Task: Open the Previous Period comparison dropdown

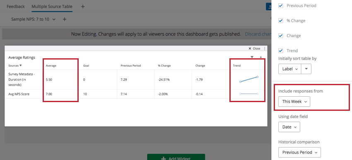Action: [299, 152]
